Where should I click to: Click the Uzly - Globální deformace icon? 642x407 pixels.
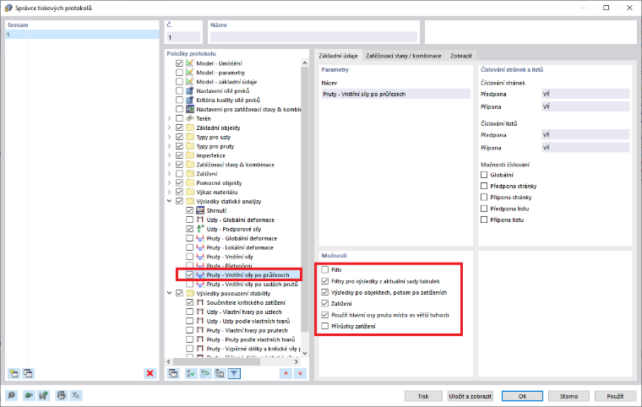[x=200, y=220]
